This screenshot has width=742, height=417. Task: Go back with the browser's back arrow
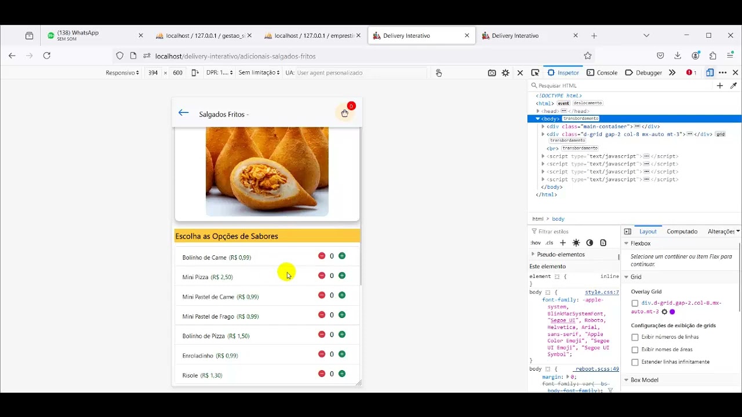pyautogui.click(x=12, y=56)
